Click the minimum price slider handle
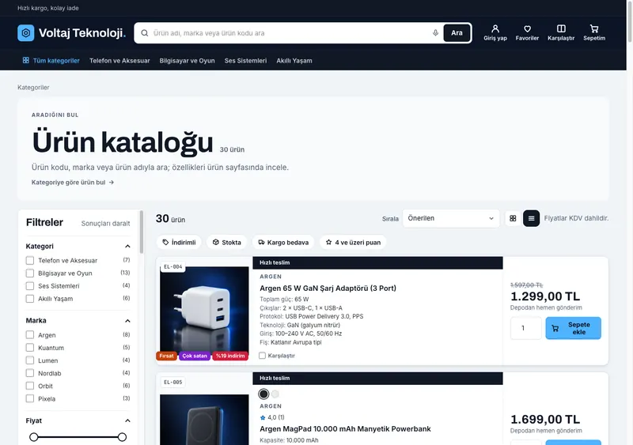Image resolution: width=633 pixels, height=445 pixels. 34,437
